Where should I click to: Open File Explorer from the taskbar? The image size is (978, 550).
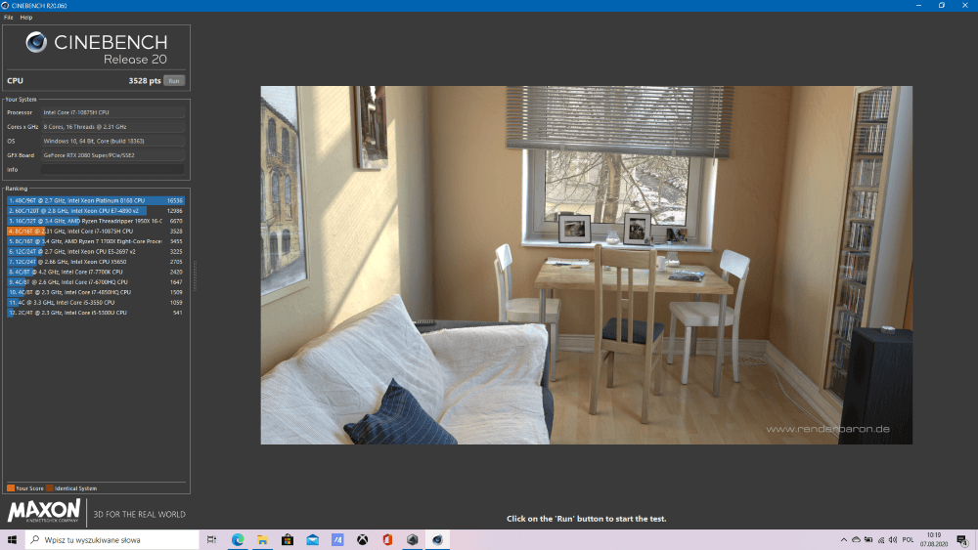click(262, 539)
